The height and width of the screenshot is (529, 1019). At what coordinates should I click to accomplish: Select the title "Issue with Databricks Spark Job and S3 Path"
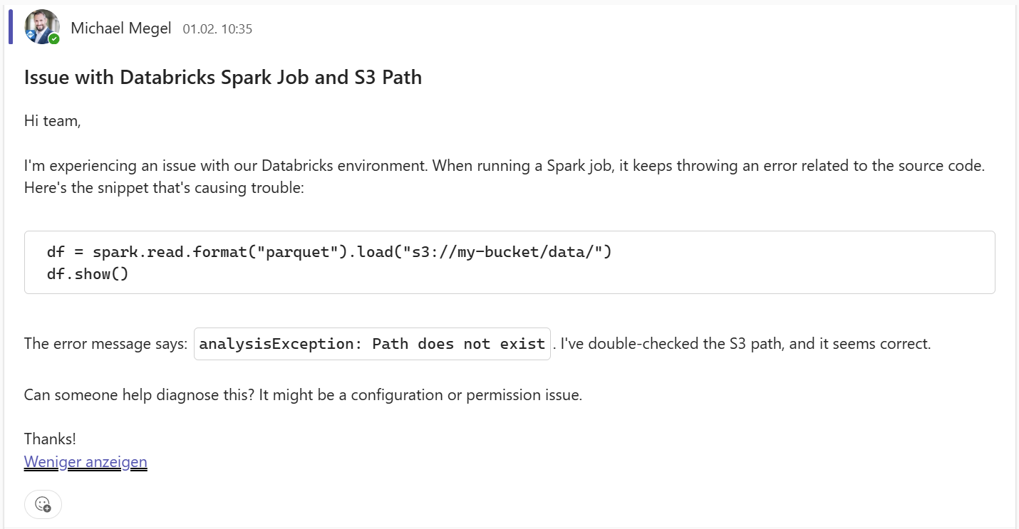[x=224, y=77]
